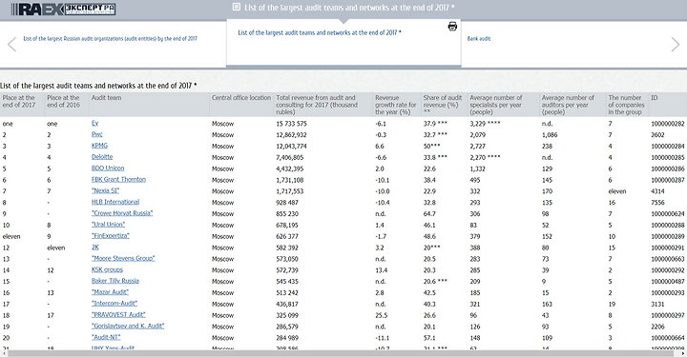Open the "Mazar Audit" link
The width and height of the screenshot is (687, 357).
pyautogui.click(x=110, y=292)
